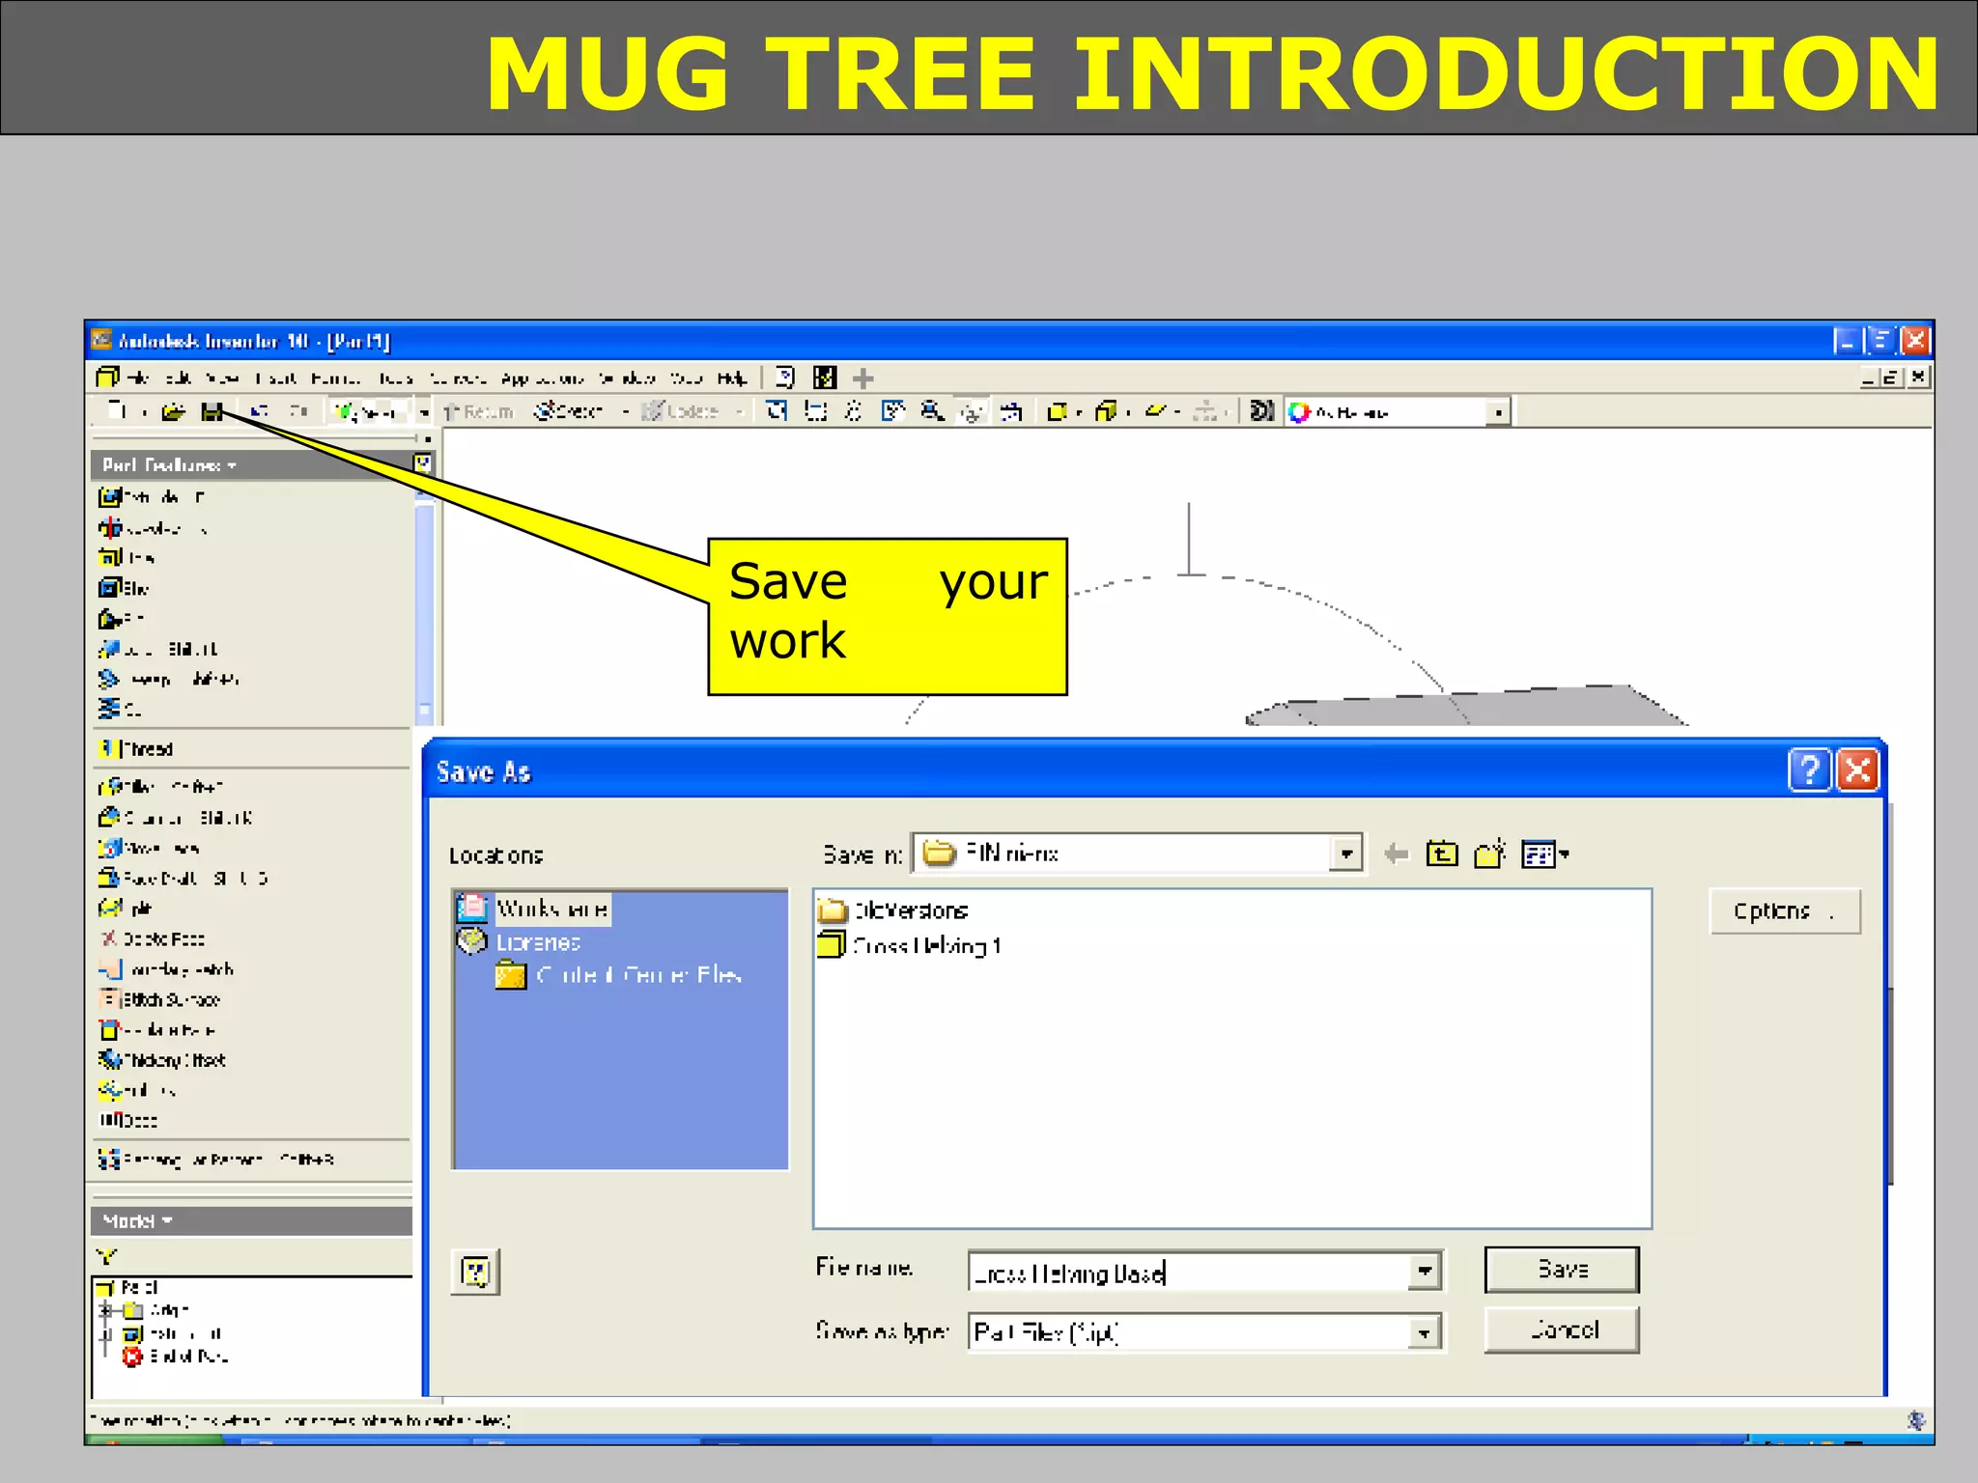Image resolution: width=1978 pixels, height=1483 pixels.
Task: Click the Open file folder toolbar icon
Action: pyautogui.click(x=173, y=412)
